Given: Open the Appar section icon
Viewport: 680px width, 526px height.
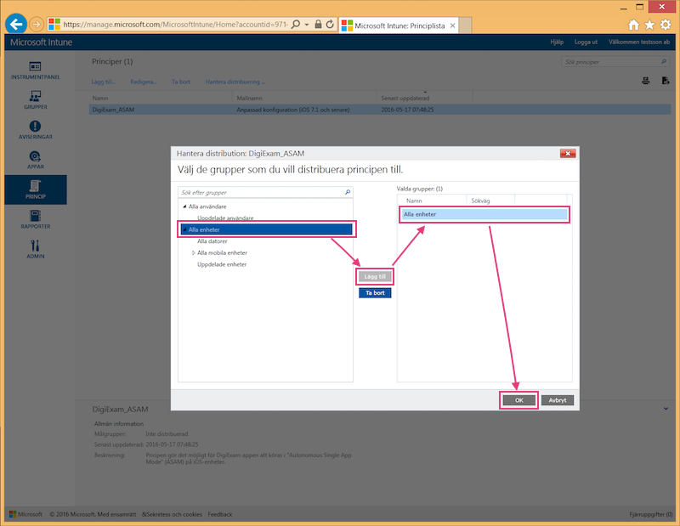Looking at the screenshot, I should (35, 156).
